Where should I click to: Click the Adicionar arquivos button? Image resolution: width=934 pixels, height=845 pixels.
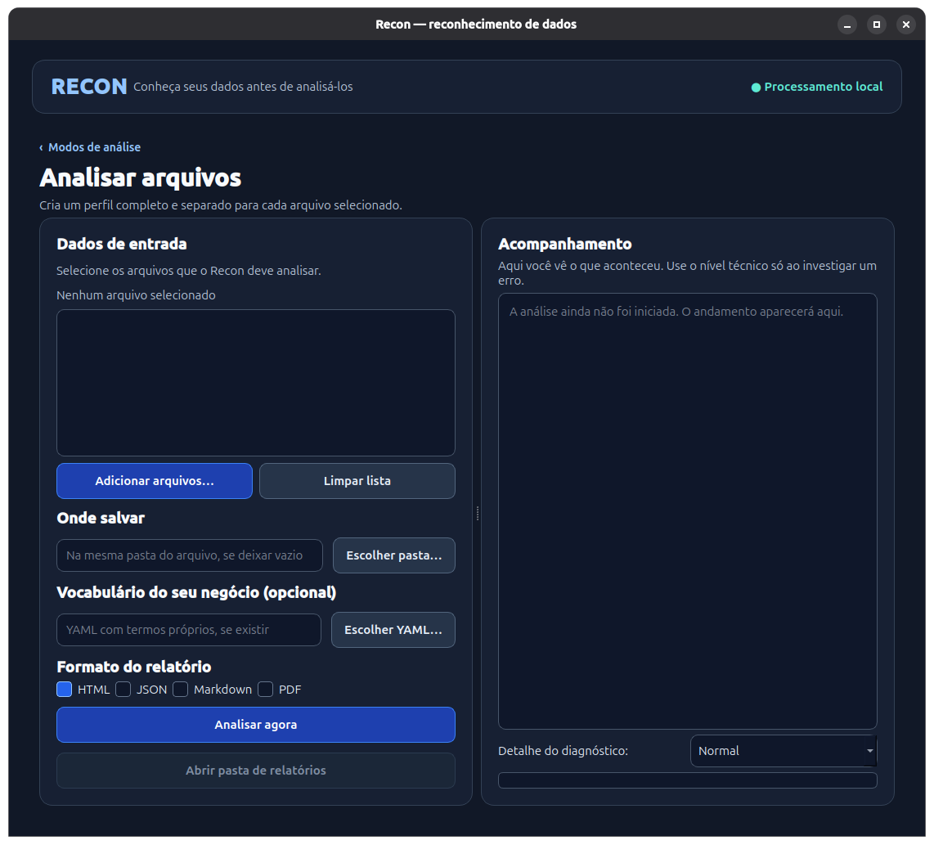tap(155, 481)
